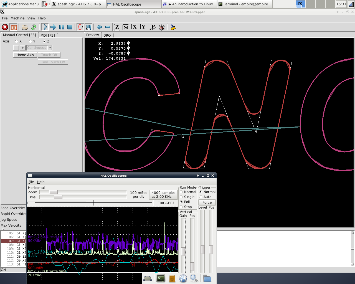Select Manual Control [F3] tab

click(19, 35)
